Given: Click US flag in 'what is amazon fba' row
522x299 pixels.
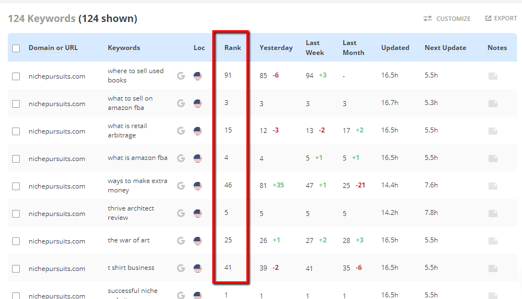Looking at the screenshot, I should (x=198, y=158).
